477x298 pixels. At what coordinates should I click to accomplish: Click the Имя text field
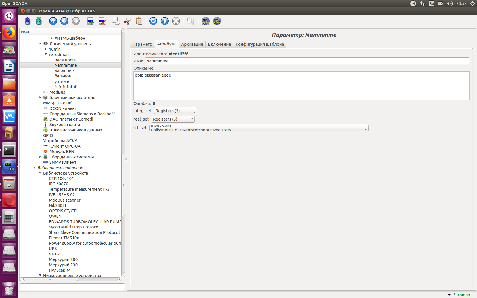(x=307, y=61)
